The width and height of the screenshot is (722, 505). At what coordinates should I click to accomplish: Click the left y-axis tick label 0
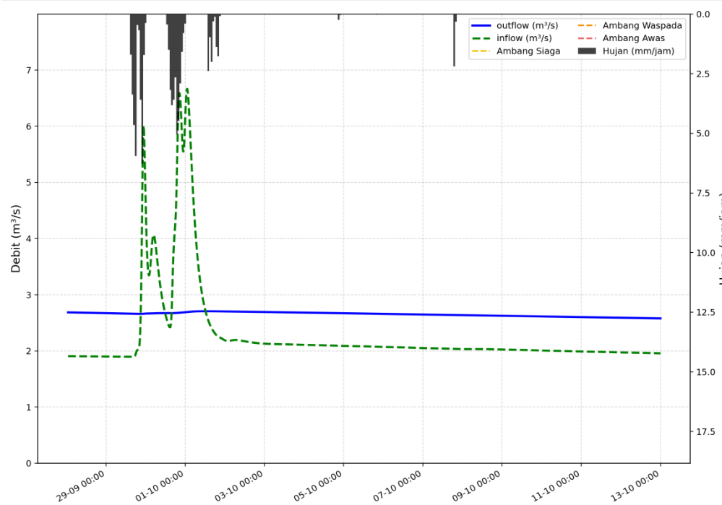click(28, 463)
